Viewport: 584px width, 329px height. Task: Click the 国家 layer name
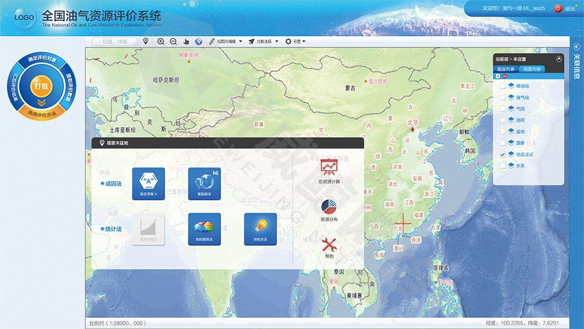[x=520, y=143]
